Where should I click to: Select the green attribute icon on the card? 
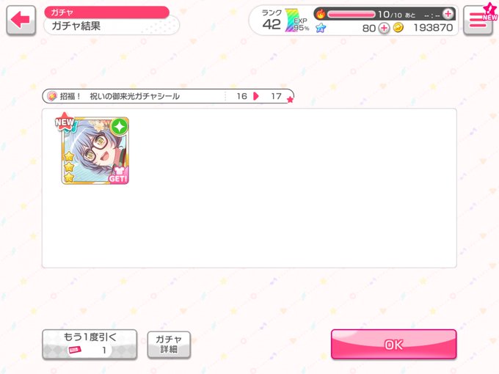point(120,126)
